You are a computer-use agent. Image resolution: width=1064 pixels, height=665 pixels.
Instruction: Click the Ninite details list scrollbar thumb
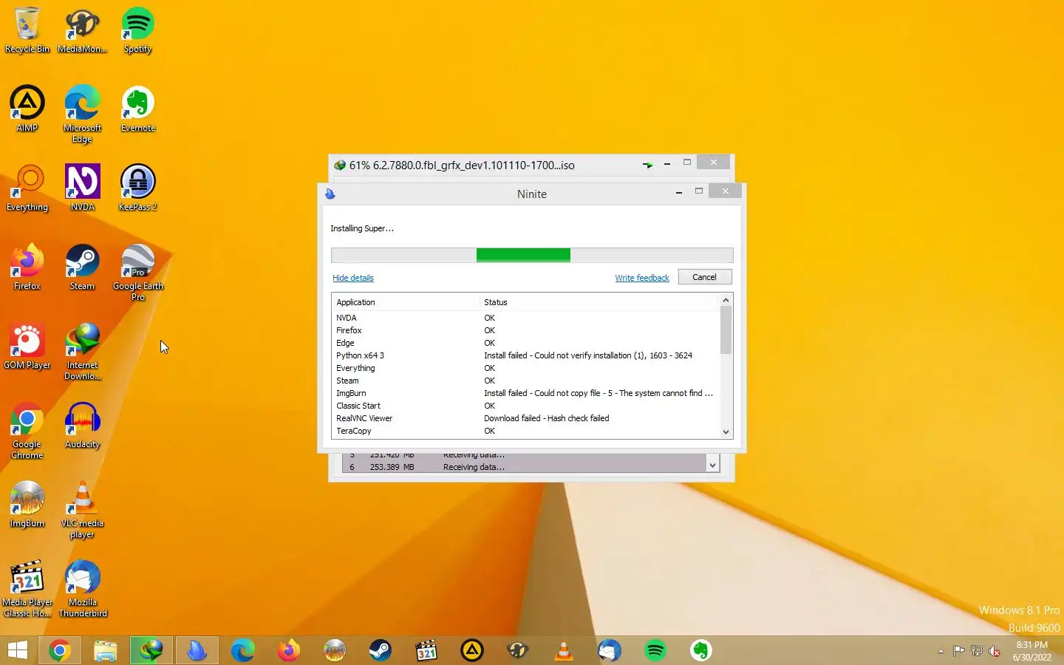pos(726,330)
